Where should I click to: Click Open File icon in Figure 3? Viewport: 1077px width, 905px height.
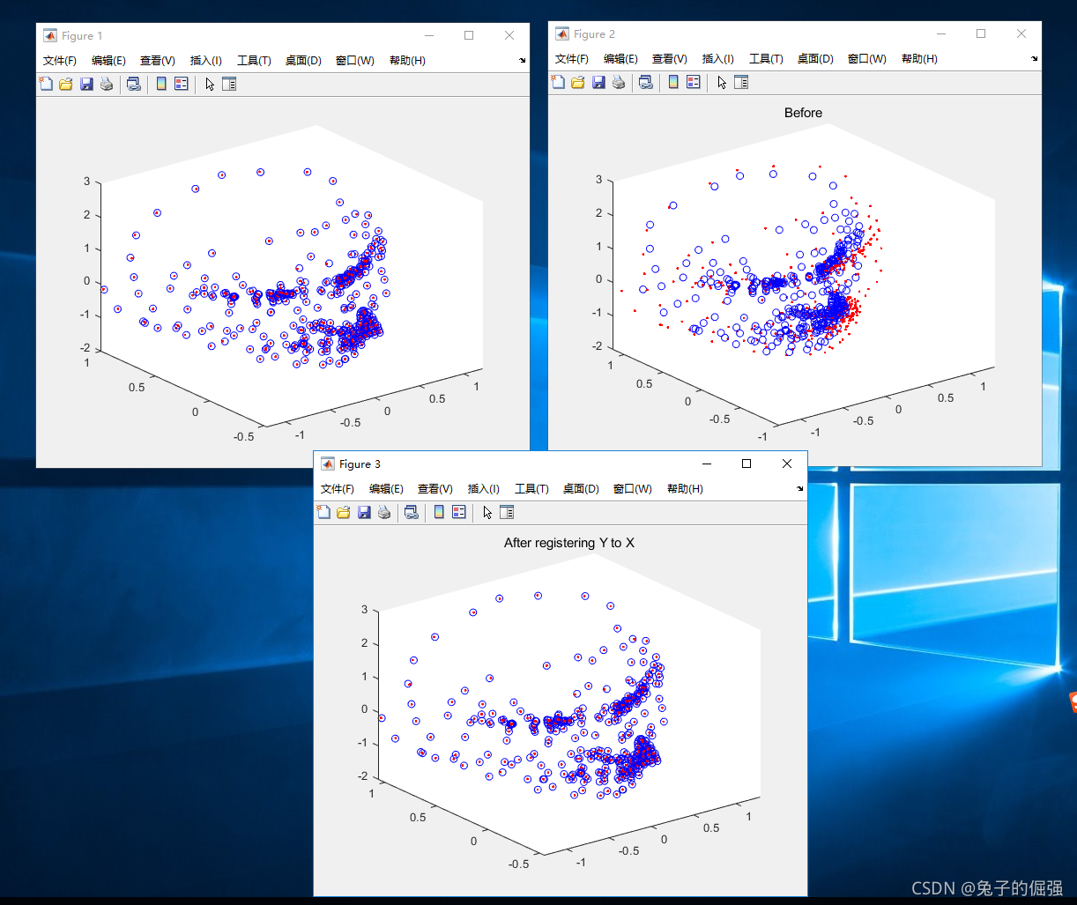pyautogui.click(x=344, y=512)
